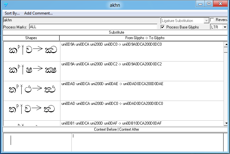
Task: Minimize the akhn window
Action: [x=200, y=4]
